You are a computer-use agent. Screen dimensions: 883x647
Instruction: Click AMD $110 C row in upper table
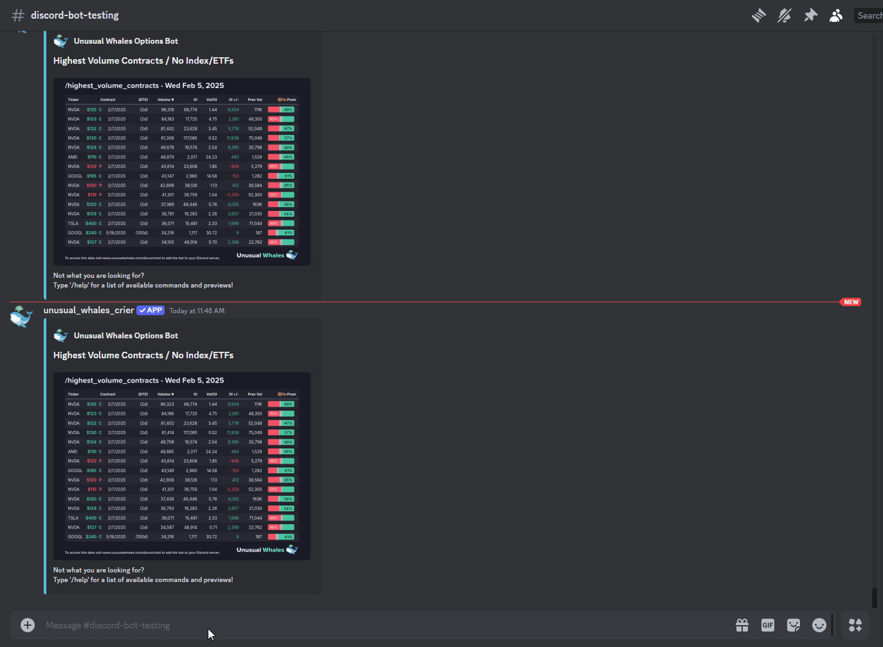(x=182, y=157)
